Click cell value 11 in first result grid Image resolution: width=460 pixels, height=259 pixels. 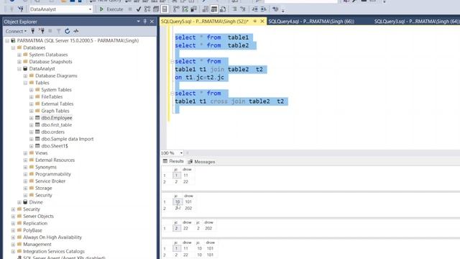pos(185,176)
